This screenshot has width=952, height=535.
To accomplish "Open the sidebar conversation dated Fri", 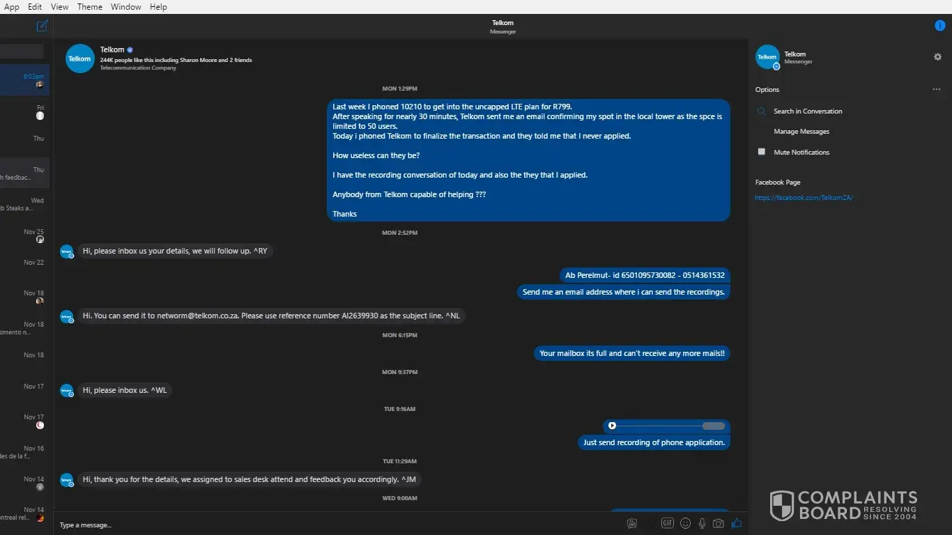I will click(24, 111).
